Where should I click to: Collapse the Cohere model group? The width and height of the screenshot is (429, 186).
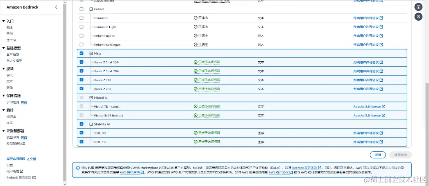91,9
